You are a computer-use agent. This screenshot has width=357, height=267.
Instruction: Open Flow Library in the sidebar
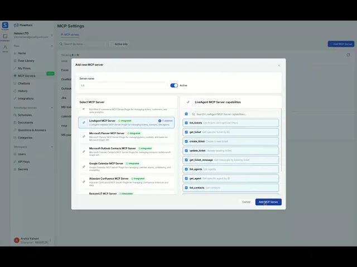click(26, 61)
